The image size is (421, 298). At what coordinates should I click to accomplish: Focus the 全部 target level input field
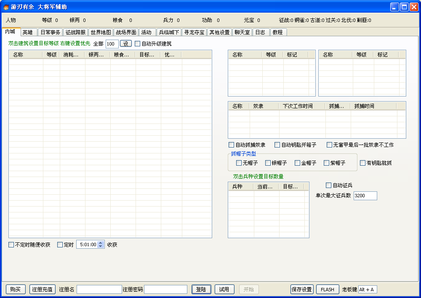(112, 44)
